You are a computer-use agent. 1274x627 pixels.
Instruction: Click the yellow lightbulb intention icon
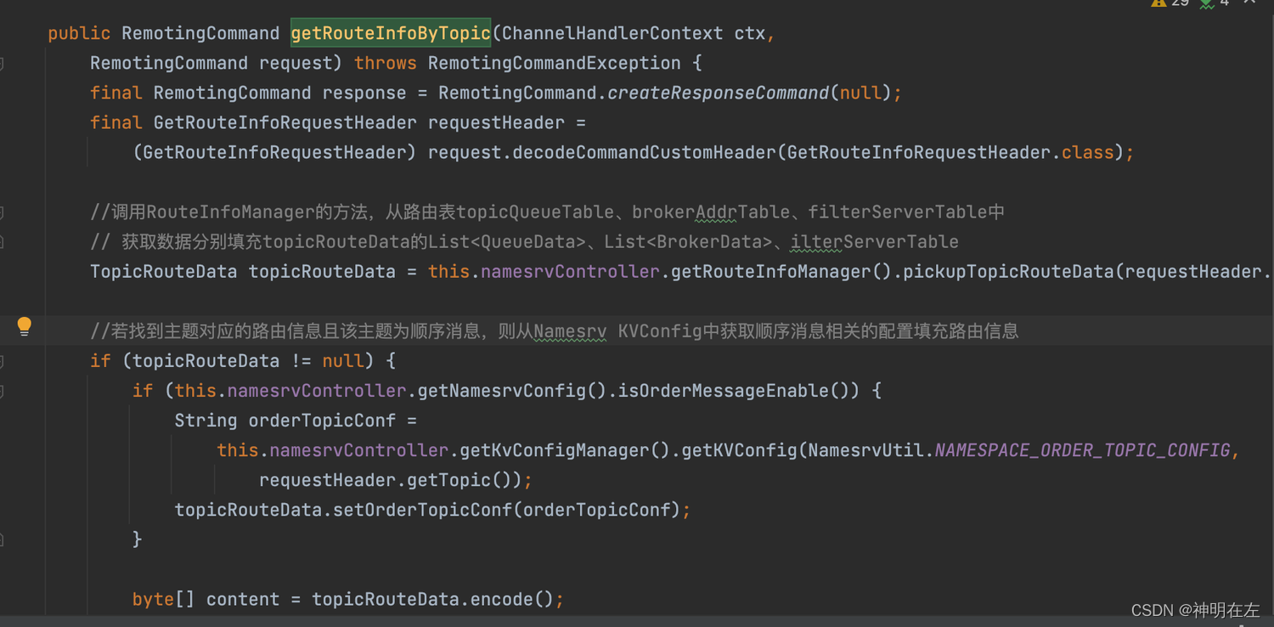(x=25, y=326)
